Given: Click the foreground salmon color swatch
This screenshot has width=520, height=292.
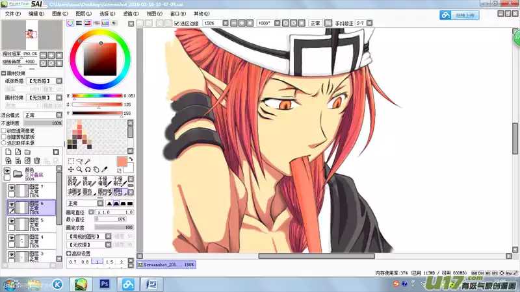Looking at the screenshot, I should click(x=122, y=162).
